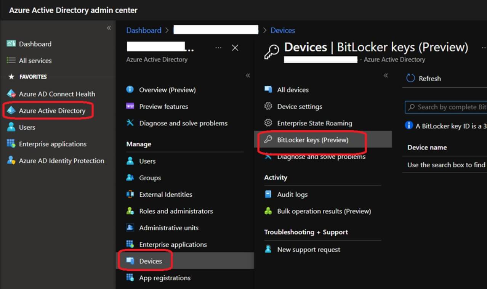
Task: Click the BitLocker key search box
Action: point(450,107)
